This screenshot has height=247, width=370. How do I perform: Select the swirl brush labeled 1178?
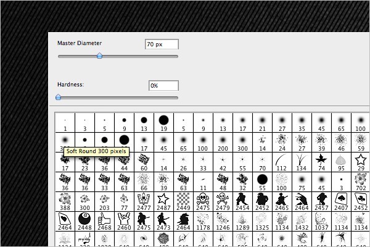pyautogui.click(x=203, y=222)
